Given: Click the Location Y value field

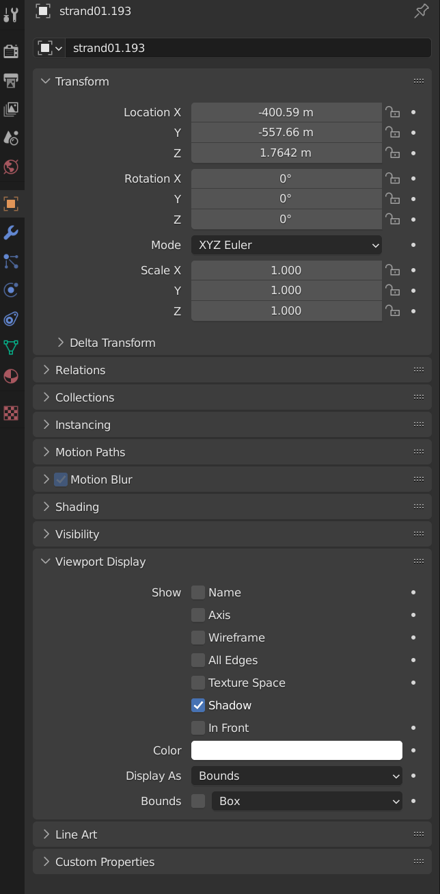Looking at the screenshot, I should (x=286, y=132).
